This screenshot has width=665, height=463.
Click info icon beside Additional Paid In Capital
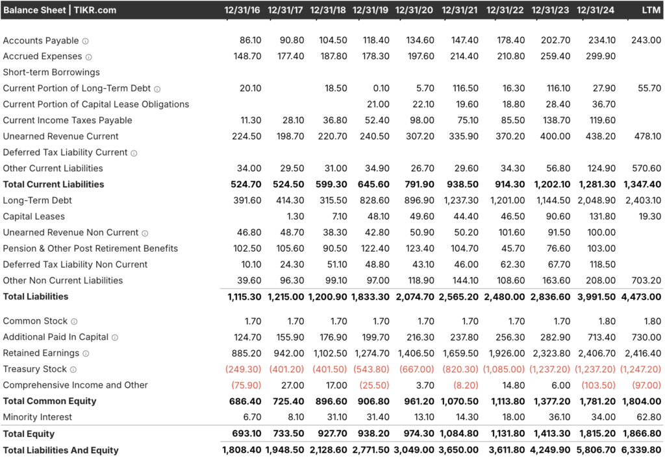click(x=115, y=338)
